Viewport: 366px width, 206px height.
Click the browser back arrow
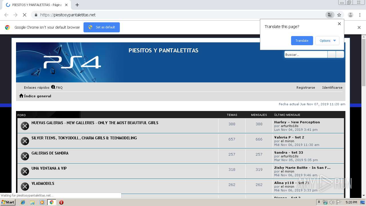click(6, 15)
